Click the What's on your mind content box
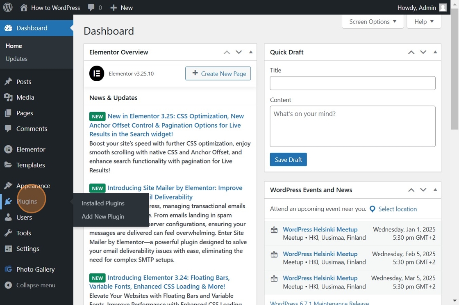This screenshot has height=305, width=459. point(352,126)
